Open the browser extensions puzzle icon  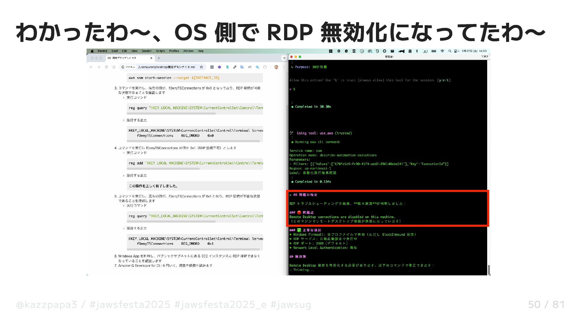pyautogui.click(x=265, y=67)
